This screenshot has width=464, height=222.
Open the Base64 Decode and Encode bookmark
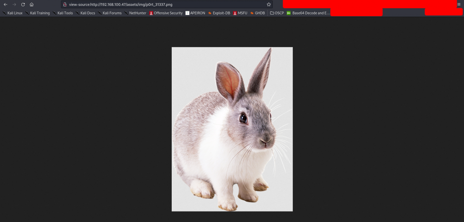pyautogui.click(x=308, y=13)
